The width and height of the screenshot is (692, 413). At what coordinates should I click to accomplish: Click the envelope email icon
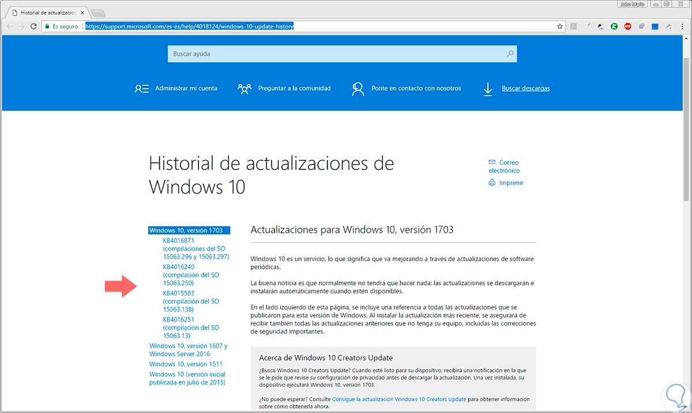pyautogui.click(x=492, y=162)
